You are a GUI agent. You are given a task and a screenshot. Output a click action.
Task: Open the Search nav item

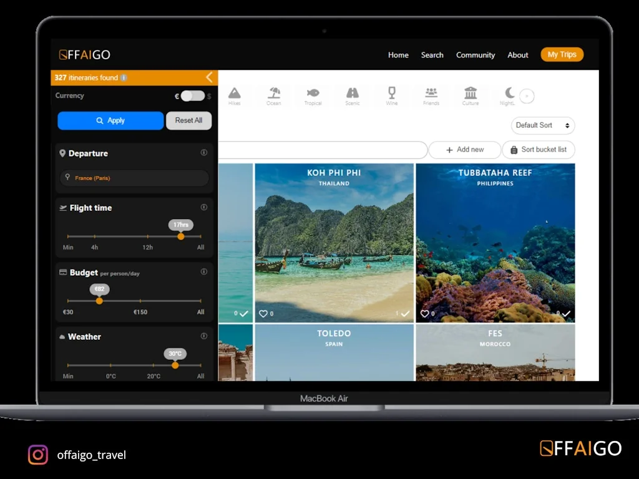click(x=432, y=55)
